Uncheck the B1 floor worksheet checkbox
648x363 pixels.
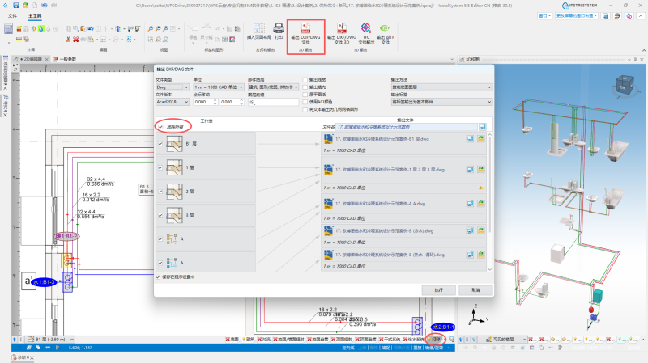[160, 144]
